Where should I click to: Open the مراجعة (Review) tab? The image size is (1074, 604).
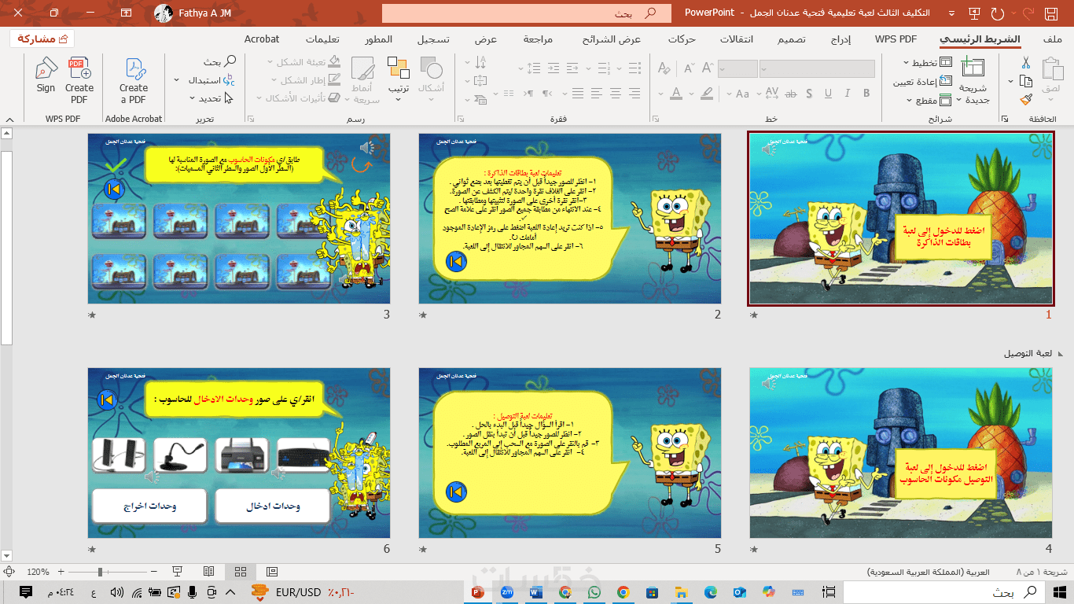(538, 39)
